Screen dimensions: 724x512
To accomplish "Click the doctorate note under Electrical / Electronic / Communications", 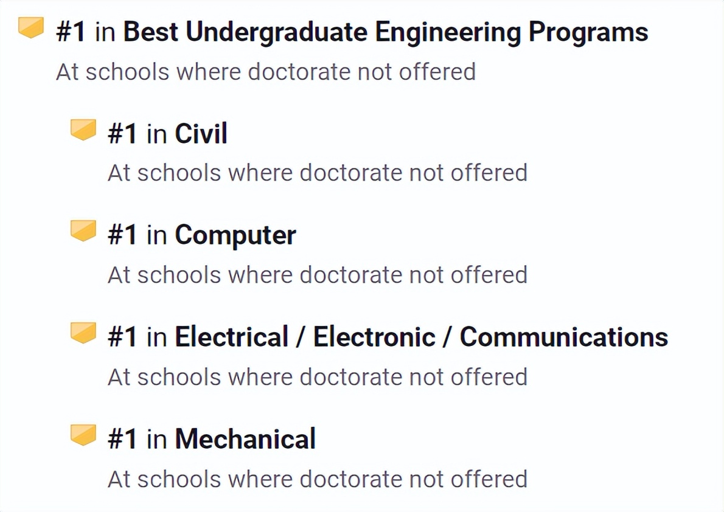I will click(317, 377).
